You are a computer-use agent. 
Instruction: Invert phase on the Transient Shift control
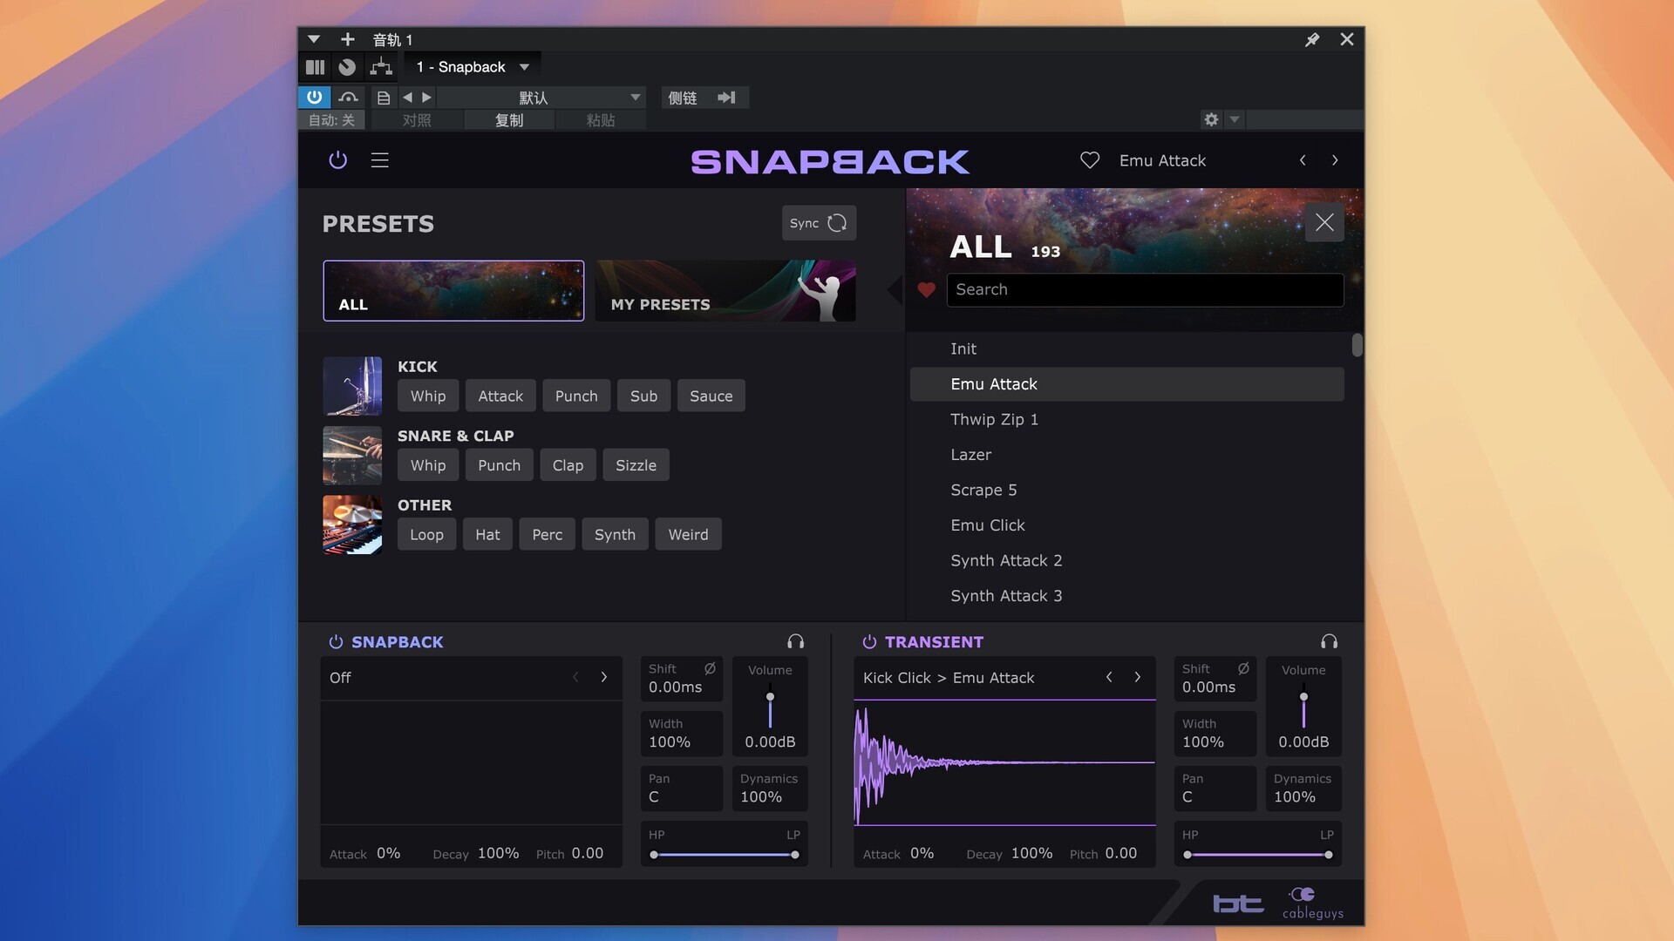click(1243, 669)
